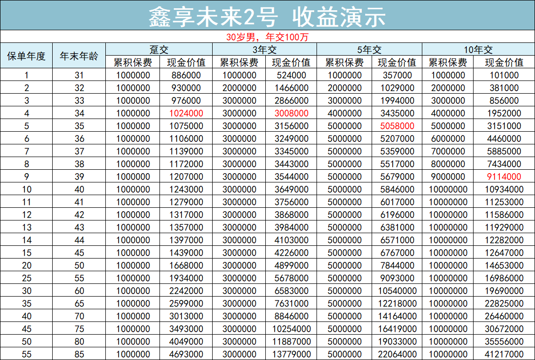
Task: Click the value 7434000
Action: [504, 164]
